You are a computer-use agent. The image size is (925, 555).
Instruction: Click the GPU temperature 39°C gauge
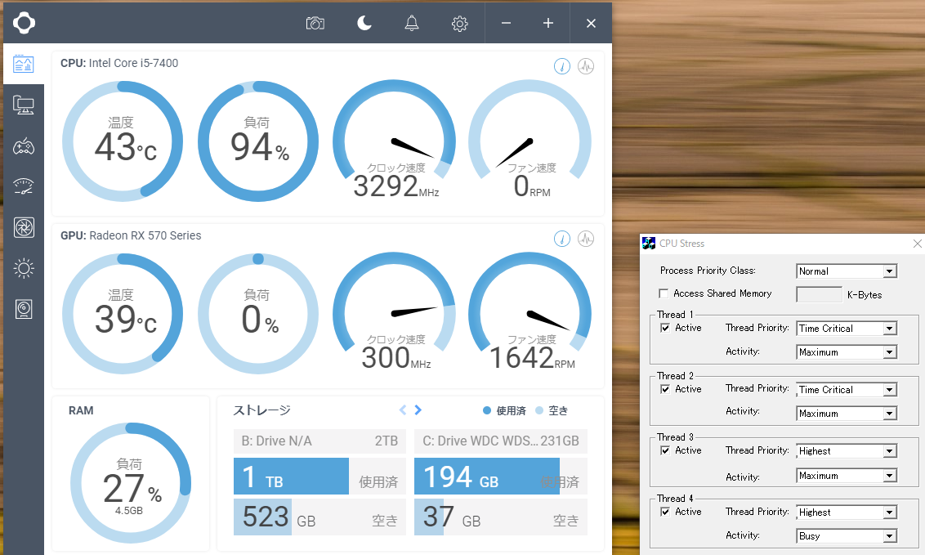pos(123,314)
